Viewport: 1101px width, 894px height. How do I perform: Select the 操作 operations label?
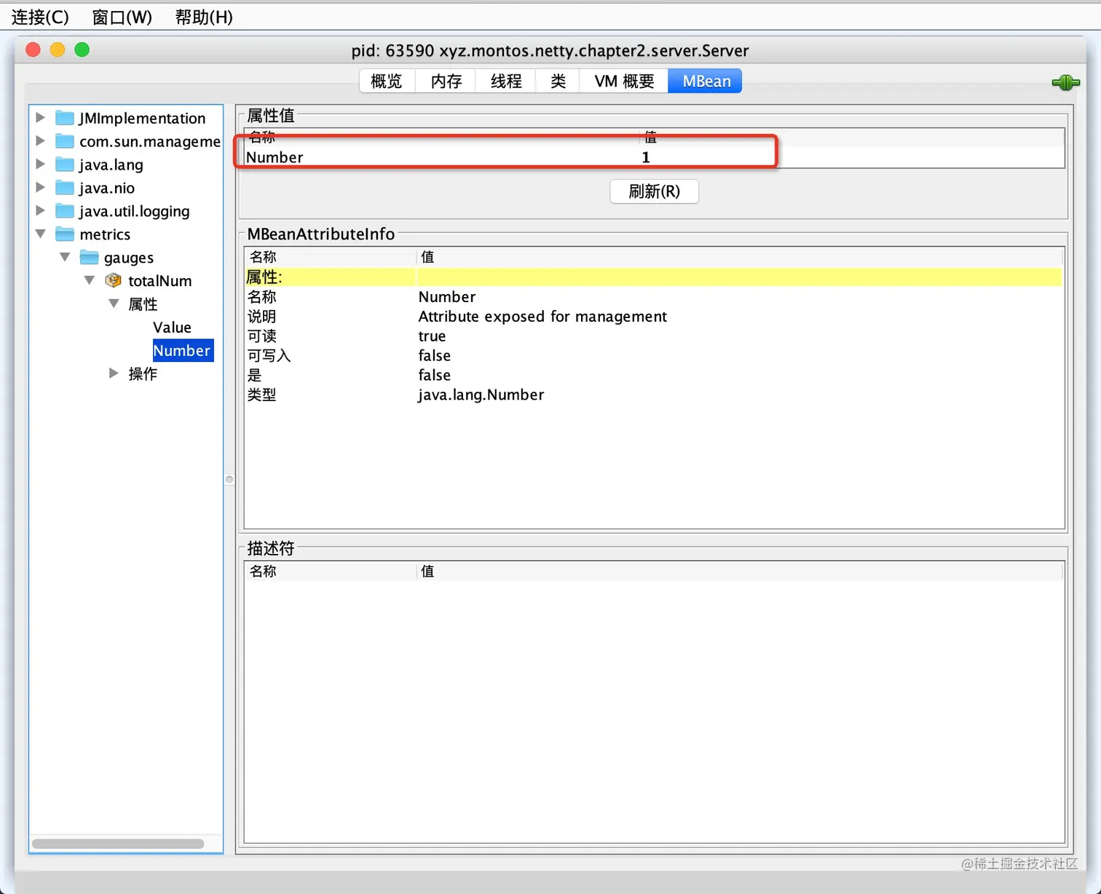[x=143, y=373]
